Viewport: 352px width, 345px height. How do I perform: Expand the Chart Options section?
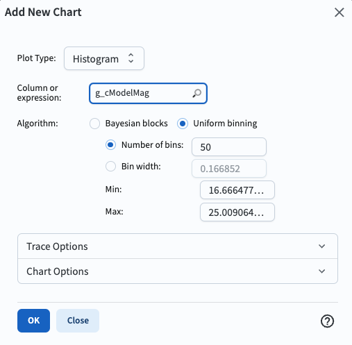178,271
